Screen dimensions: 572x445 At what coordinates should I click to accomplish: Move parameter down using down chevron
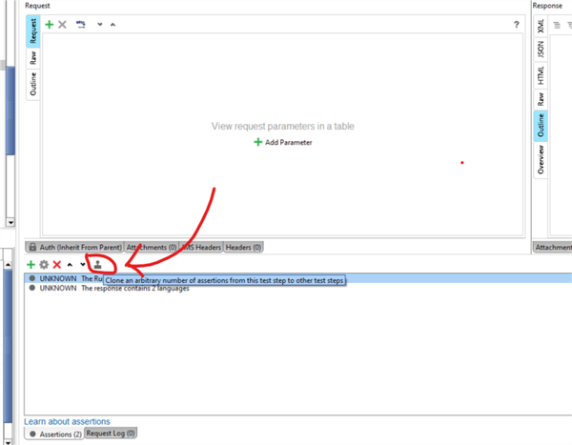point(99,25)
